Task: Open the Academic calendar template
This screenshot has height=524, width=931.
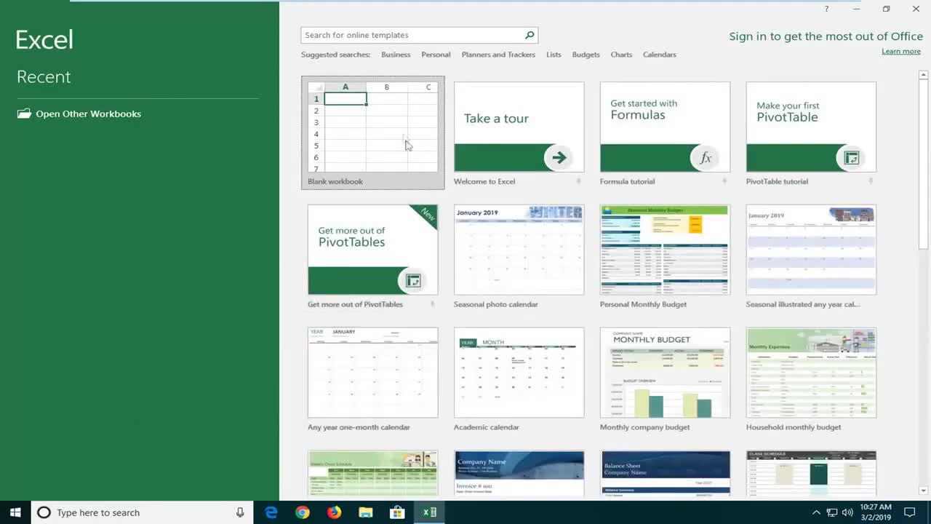Action: 519,373
